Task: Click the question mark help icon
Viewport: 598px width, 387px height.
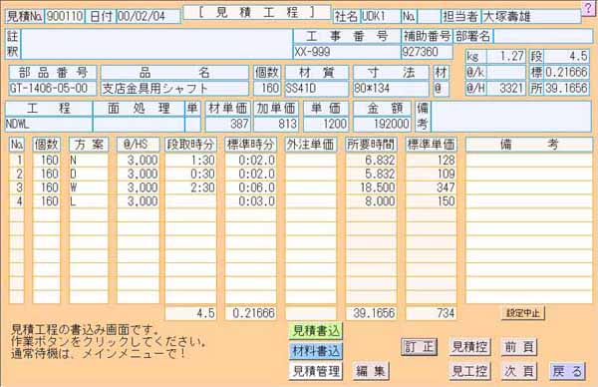Action: click(588, 8)
